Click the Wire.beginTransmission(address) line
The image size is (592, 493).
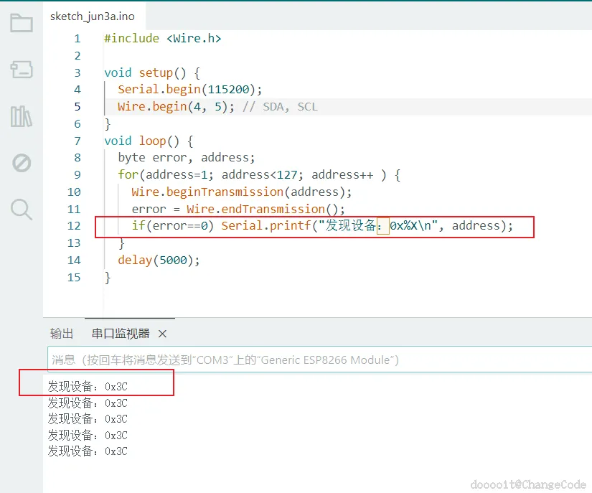[x=242, y=192]
